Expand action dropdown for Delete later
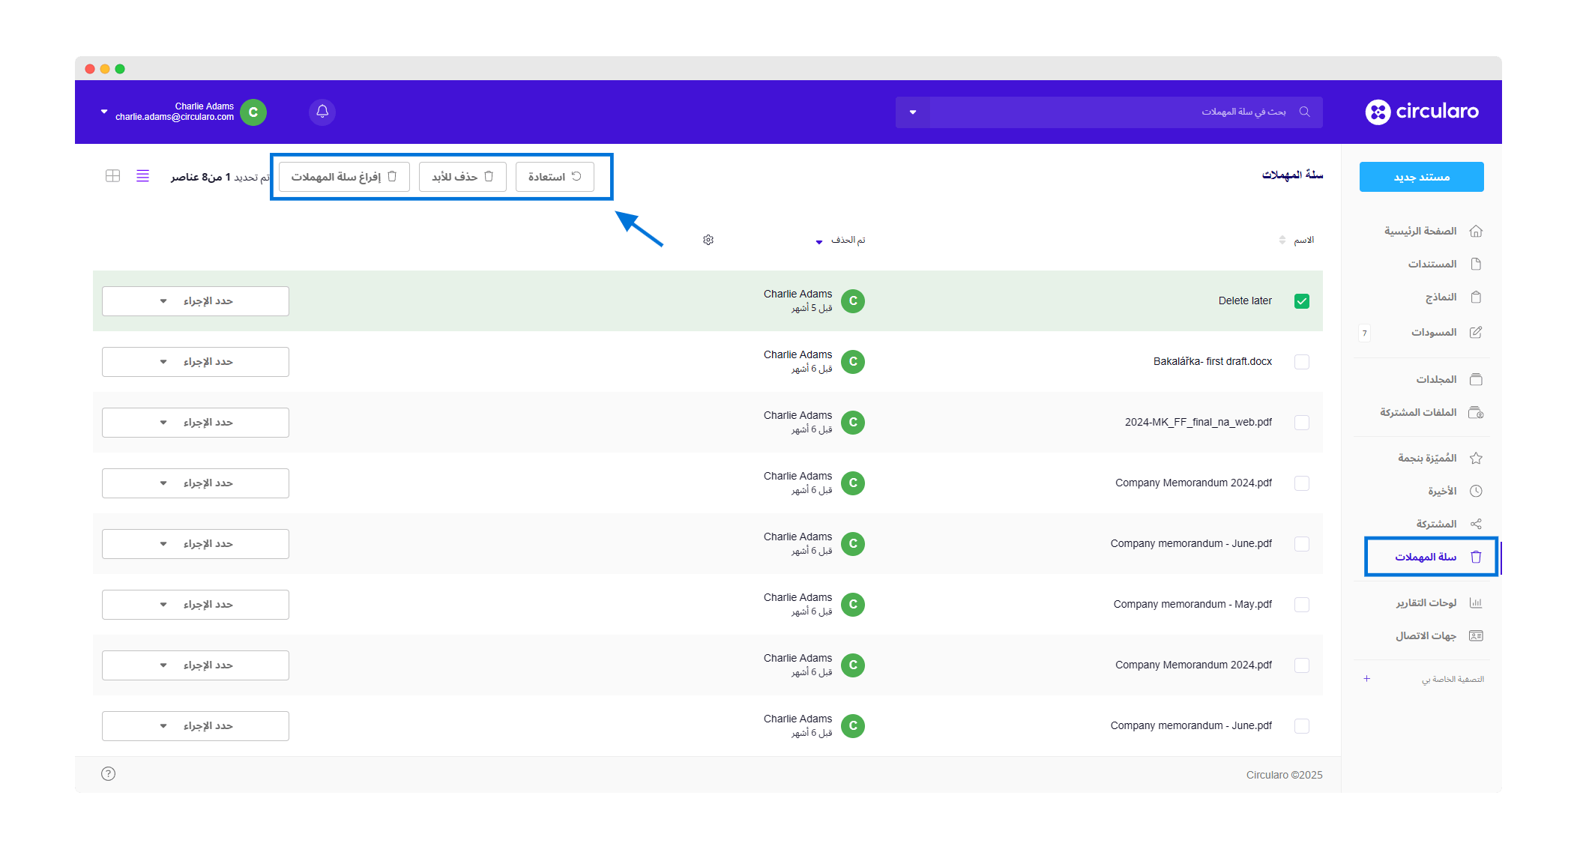Screen dimensions: 1577x849 point(196,301)
